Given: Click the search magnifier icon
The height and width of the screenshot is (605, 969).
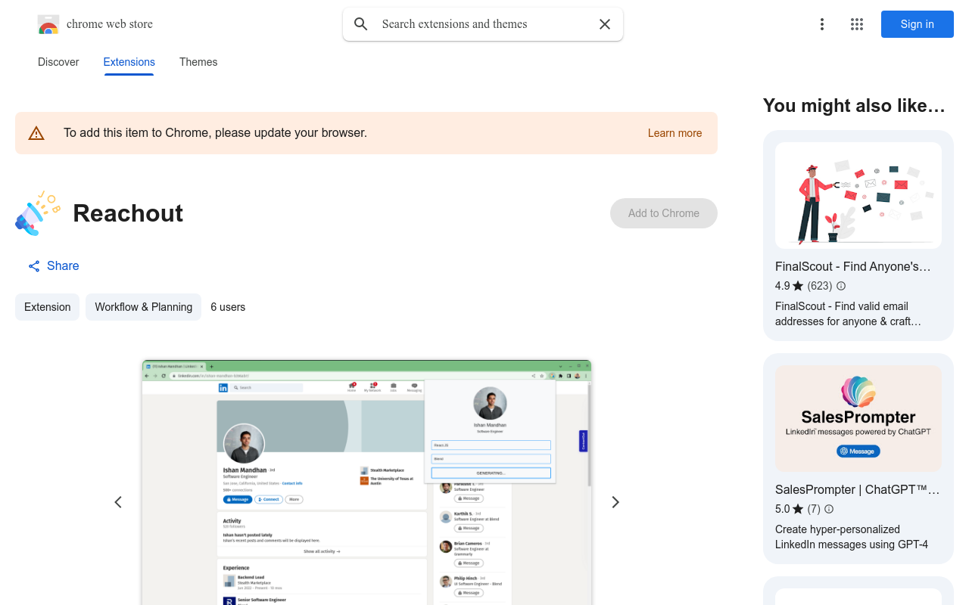Looking at the screenshot, I should 361,24.
